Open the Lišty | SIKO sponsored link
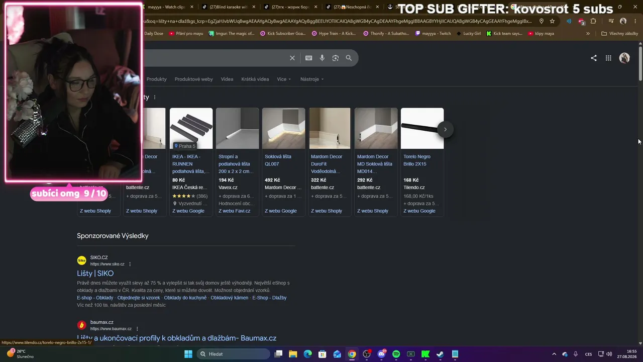The image size is (643, 362). pyautogui.click(x=95, y=274)
